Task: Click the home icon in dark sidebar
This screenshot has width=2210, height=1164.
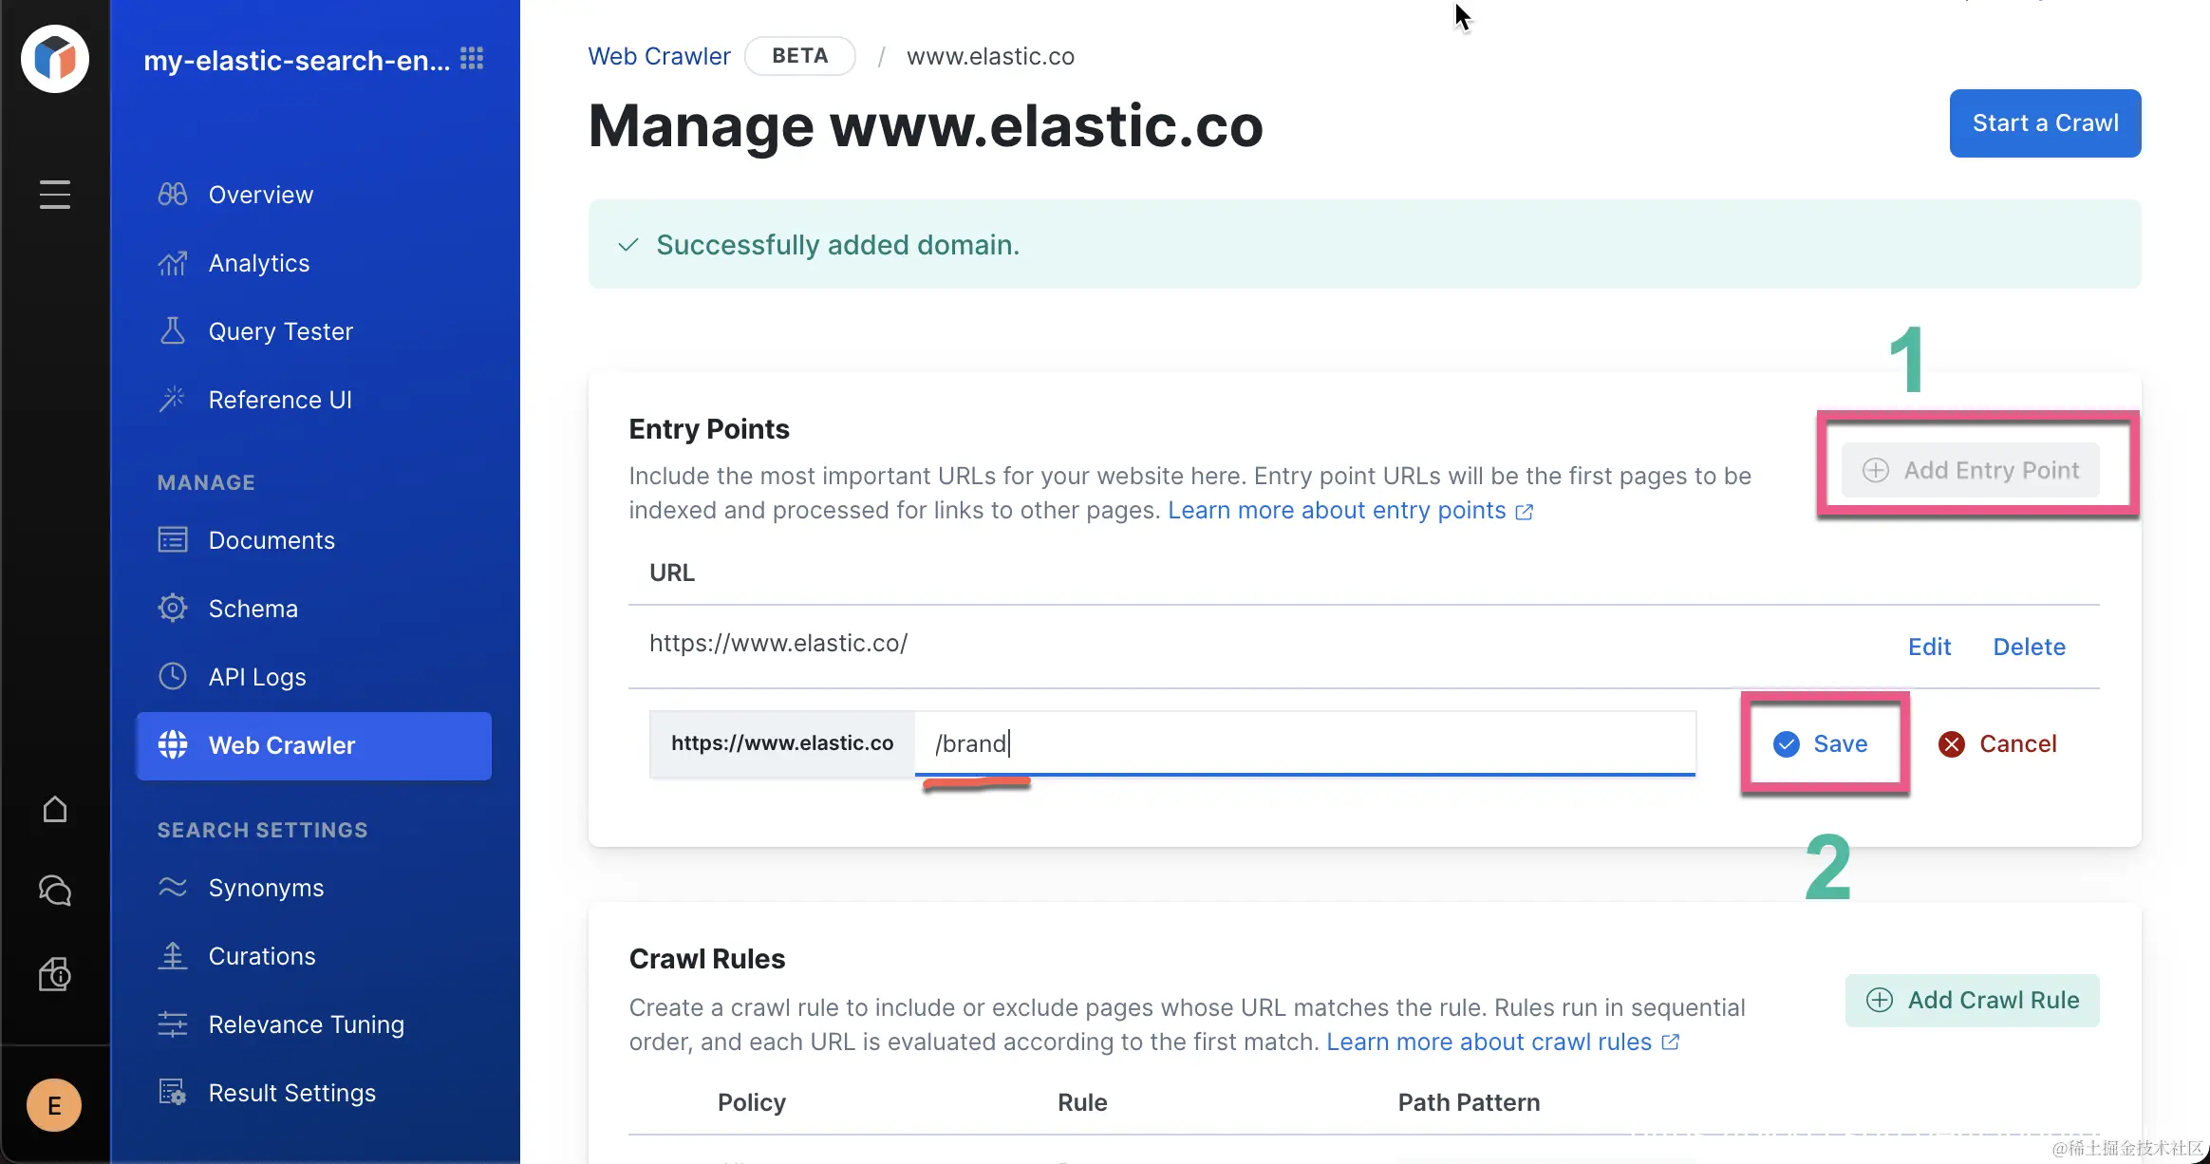Action: (x=55, y=809)
